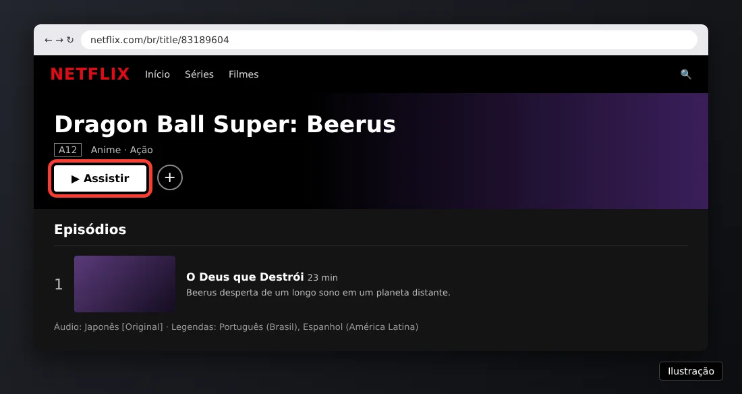This screenshot has width=742, height=394.
Task: Click the Assistir play button
Action: (x=101, y=179)
